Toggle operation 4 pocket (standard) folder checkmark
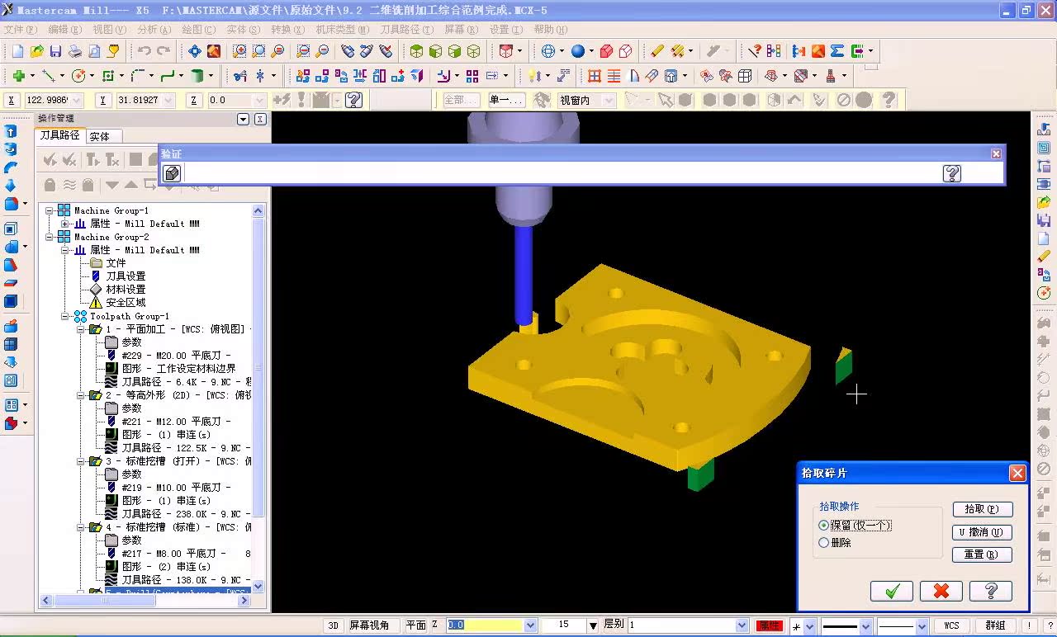1057x637 pixels. [96, 527]
